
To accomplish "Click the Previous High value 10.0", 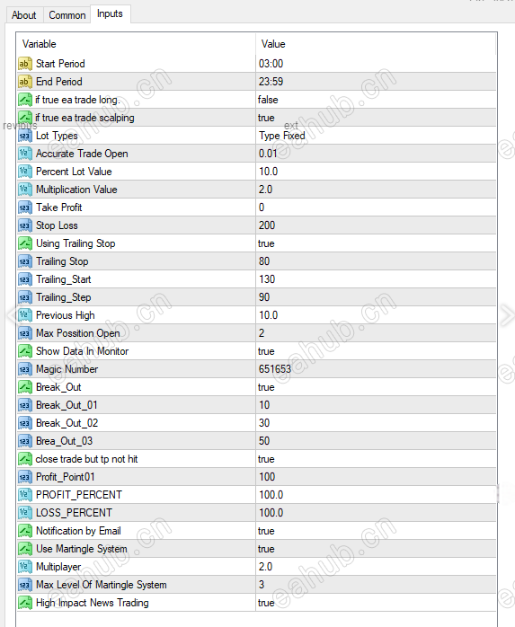I will pyautogui.click(x=268, y=315).
